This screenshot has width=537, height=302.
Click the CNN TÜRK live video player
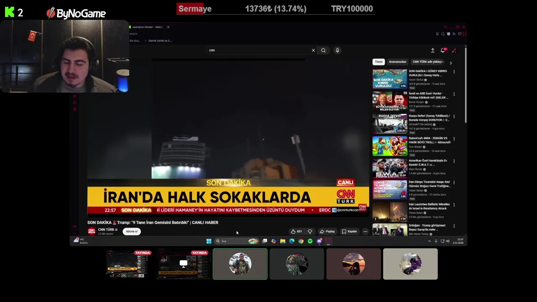point(228,138)
